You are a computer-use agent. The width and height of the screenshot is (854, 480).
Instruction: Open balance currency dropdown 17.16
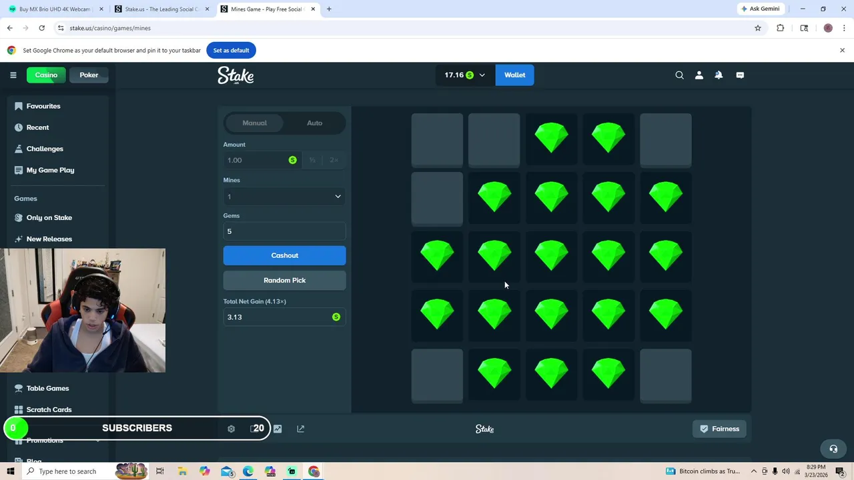point(465,75)
